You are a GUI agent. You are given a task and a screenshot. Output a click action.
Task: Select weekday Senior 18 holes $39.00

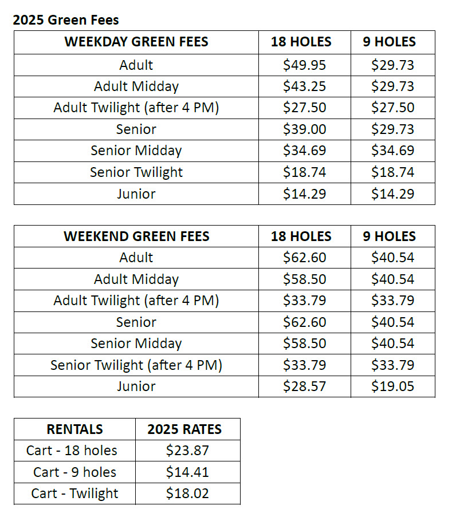point(304,129)
